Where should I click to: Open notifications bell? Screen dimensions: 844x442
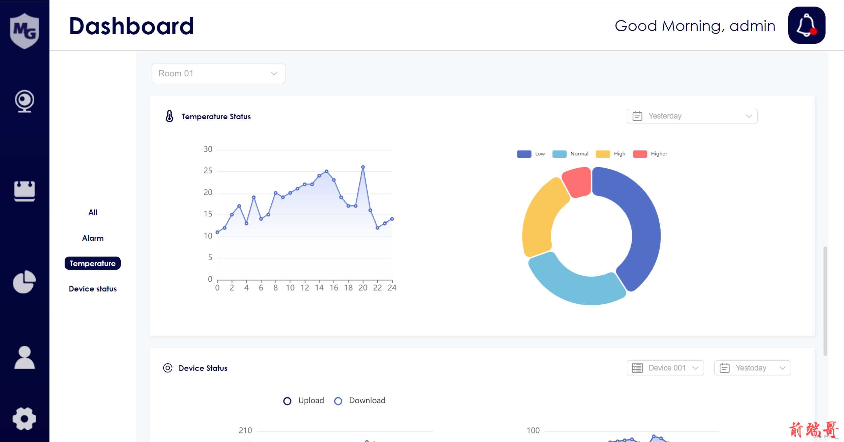click(x=806, y=25)
